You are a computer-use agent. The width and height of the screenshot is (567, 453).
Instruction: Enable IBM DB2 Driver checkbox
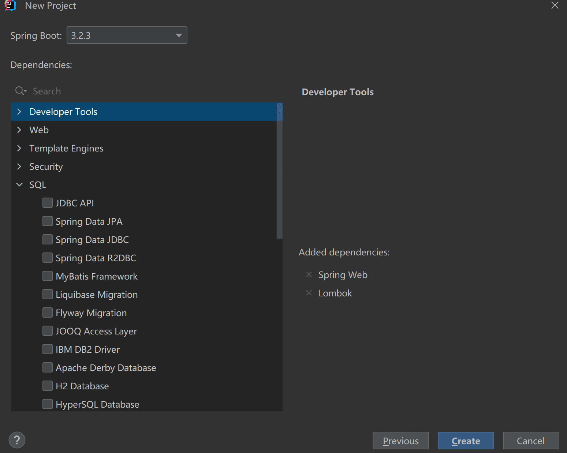(48, 349)
